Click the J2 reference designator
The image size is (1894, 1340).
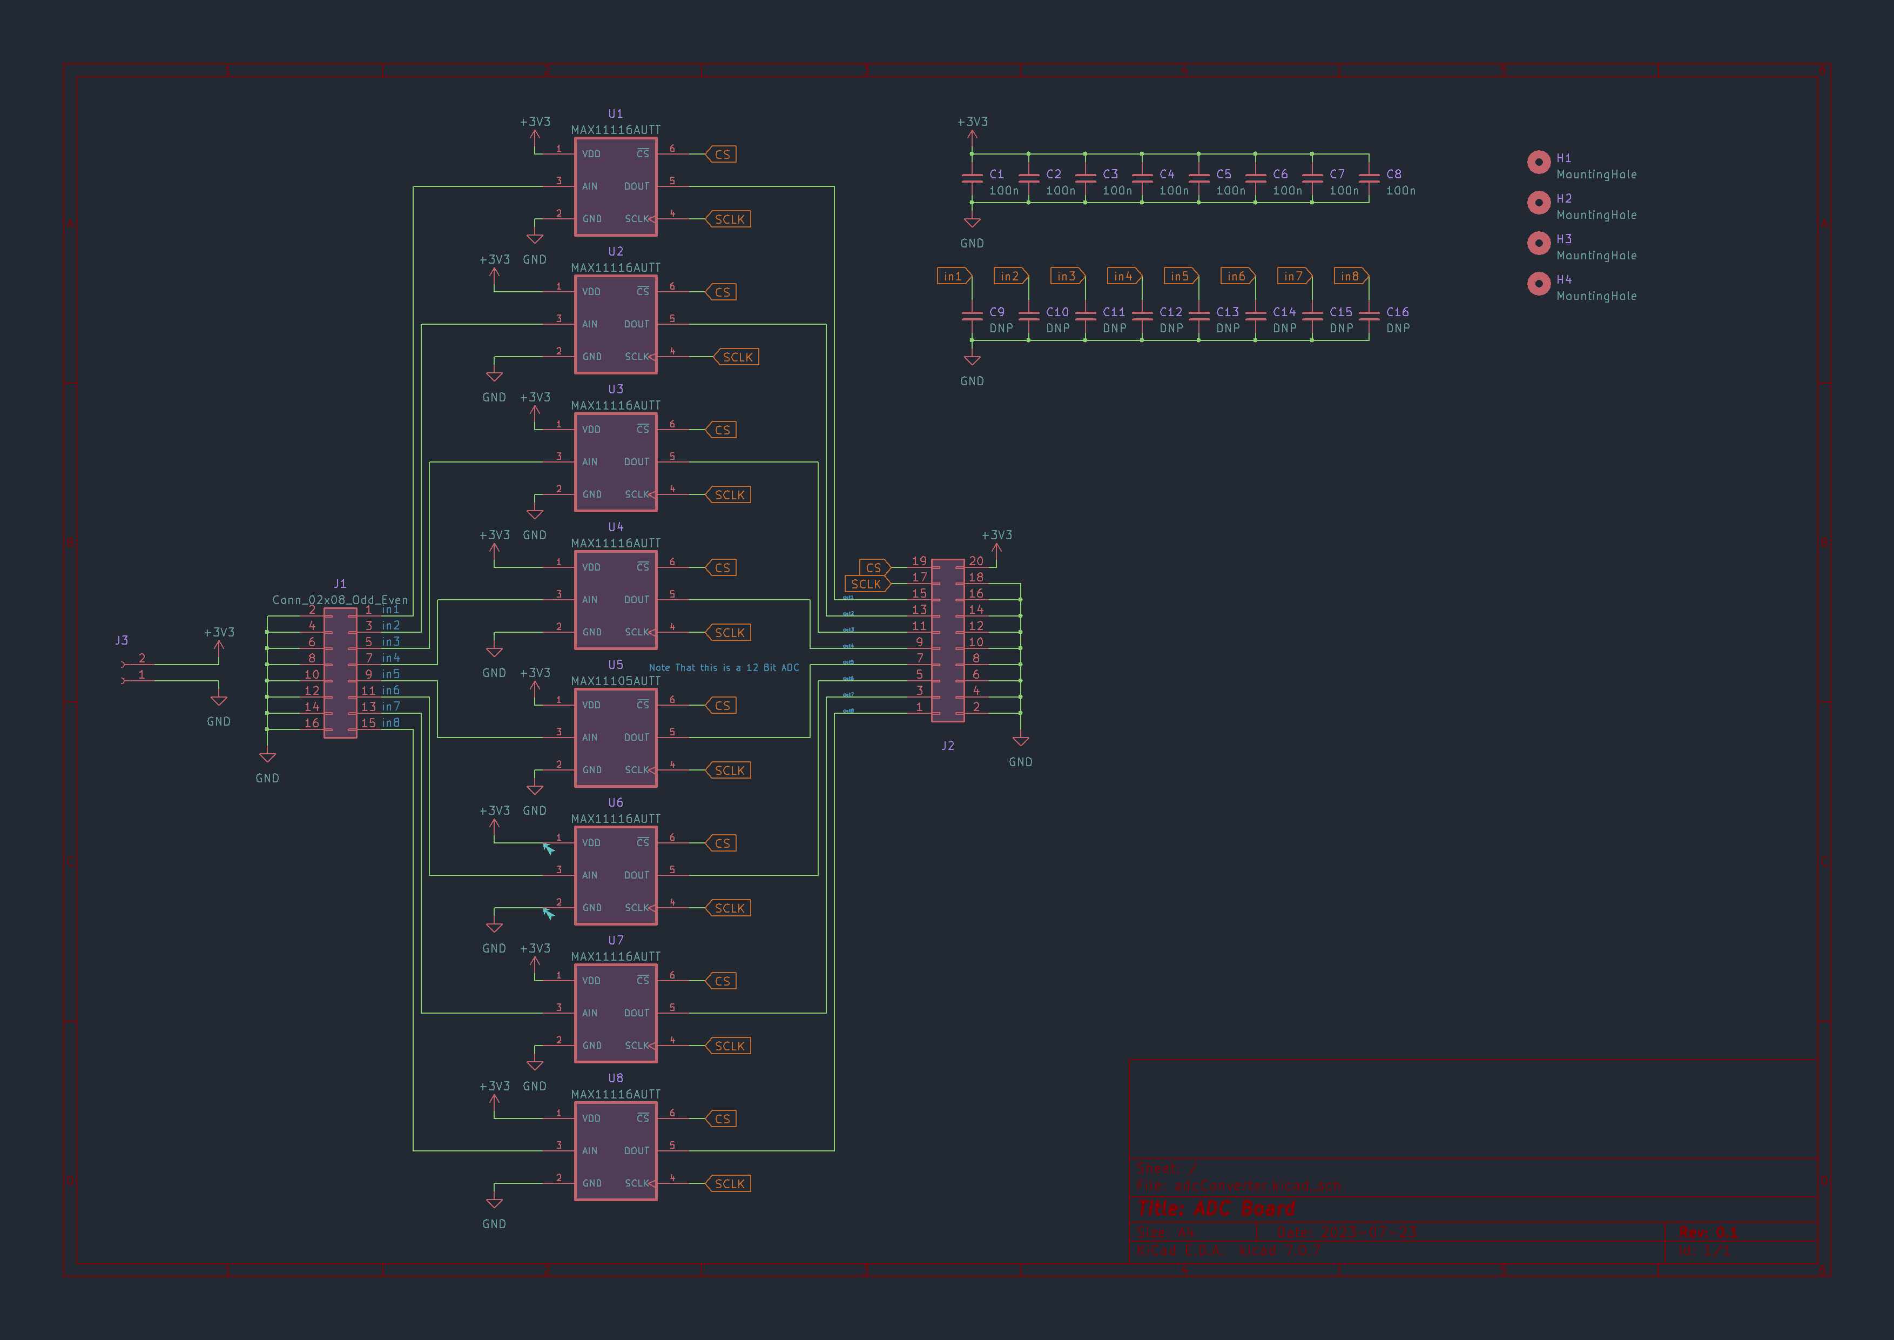click(948, 746)
